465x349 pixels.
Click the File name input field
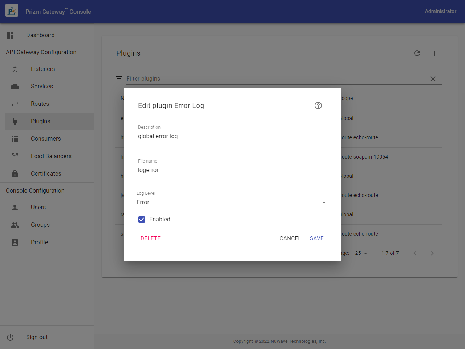point(231,170)
